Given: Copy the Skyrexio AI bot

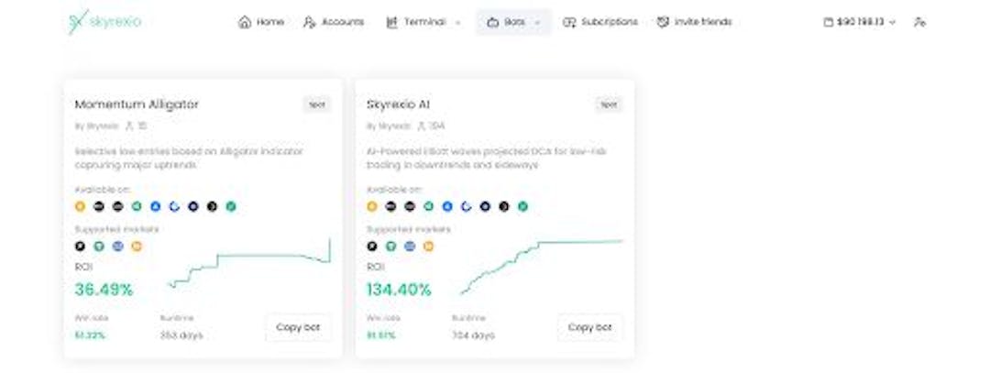Looking at the screenshot, I should [589, 327].
